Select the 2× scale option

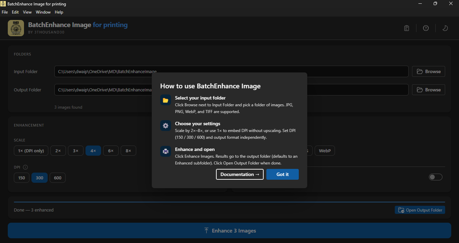click(58, 151)
